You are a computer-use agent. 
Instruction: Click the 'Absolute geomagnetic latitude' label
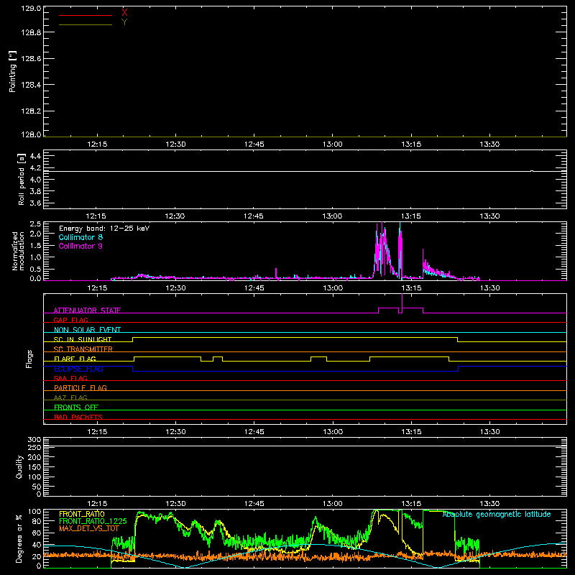pos(497,514)
